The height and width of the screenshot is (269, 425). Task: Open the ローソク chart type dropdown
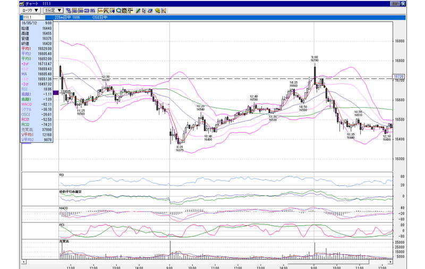pyautogui.click(x=30, y=10)
